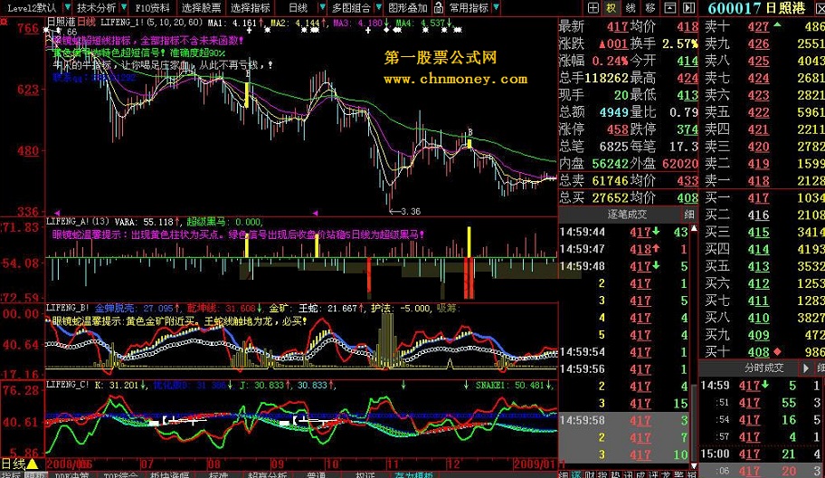Select the 指标 tab at bottom

click(x=11, y=475)
